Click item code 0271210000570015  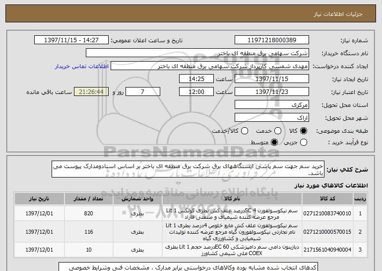(327, 232)
